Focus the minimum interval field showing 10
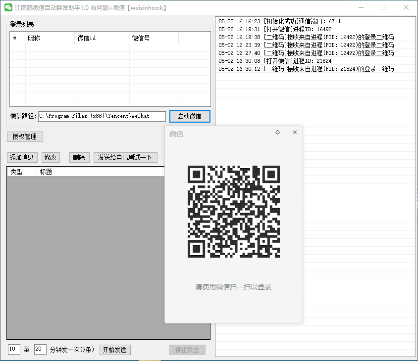The width and height of the screenshot is (418, 361). 14,349
